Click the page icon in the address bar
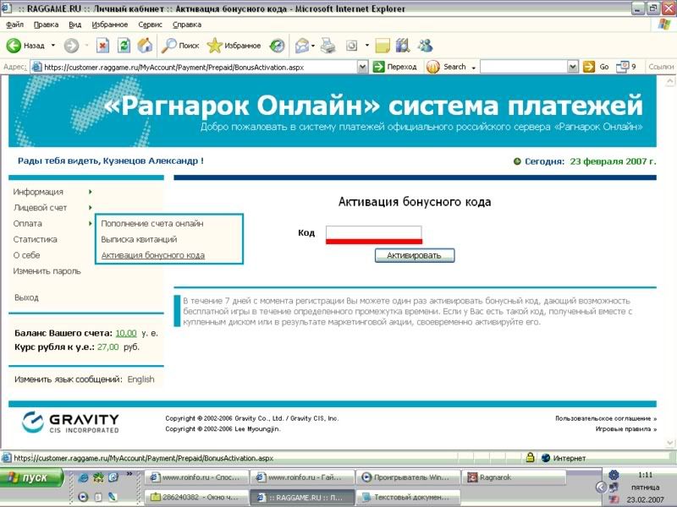Viewport: 677px width, 507px height. pos(37,68)
